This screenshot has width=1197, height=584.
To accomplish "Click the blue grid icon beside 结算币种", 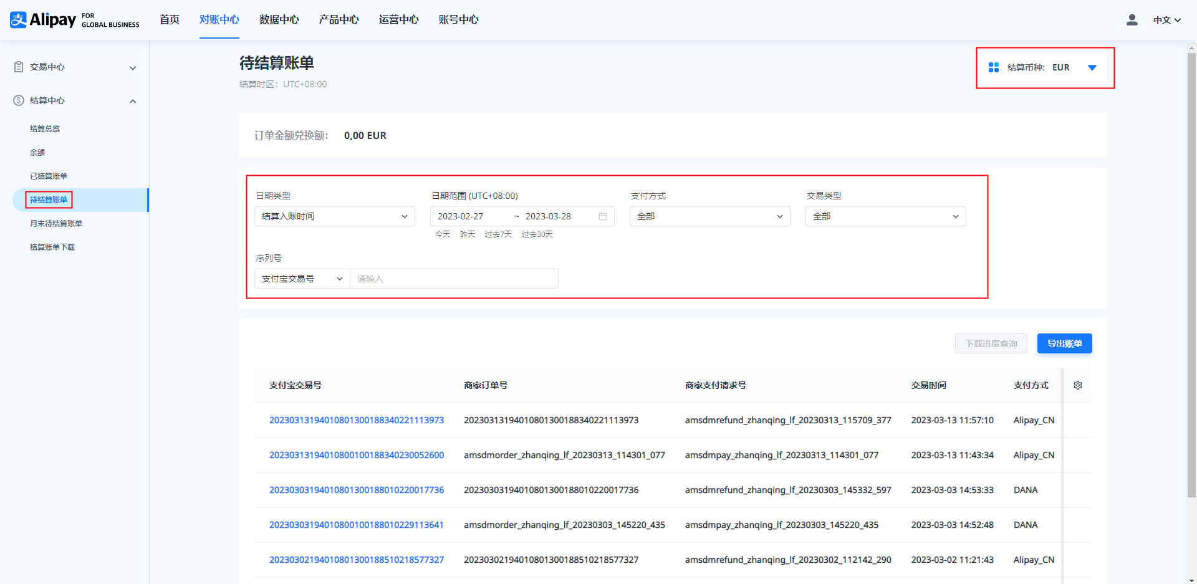I will pyautogui.click(x=993, y=67).
